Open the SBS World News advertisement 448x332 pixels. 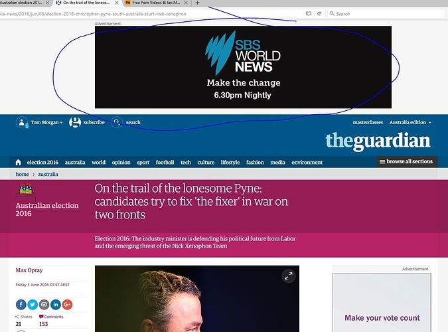[x=243, y=67]
